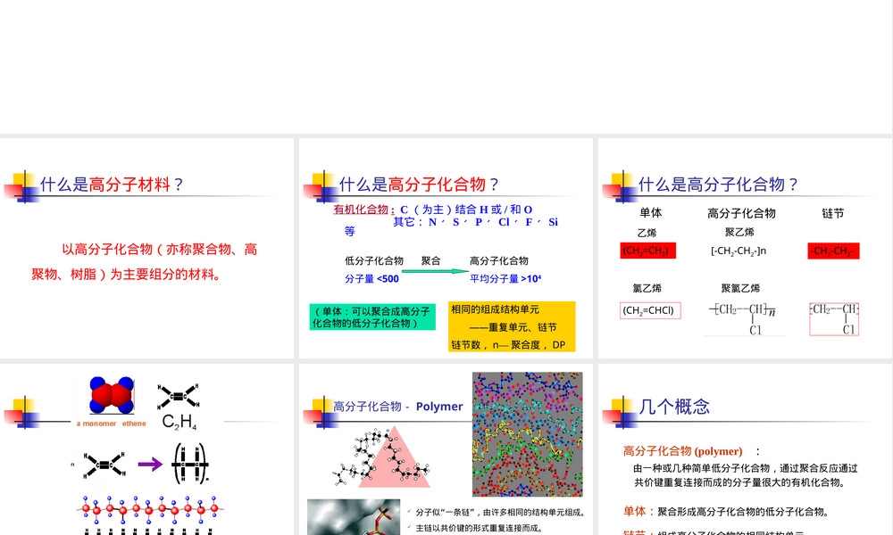
Task: Click the orange 高分子化合物 (polymer) heading
Action: (x=683, y=451)
